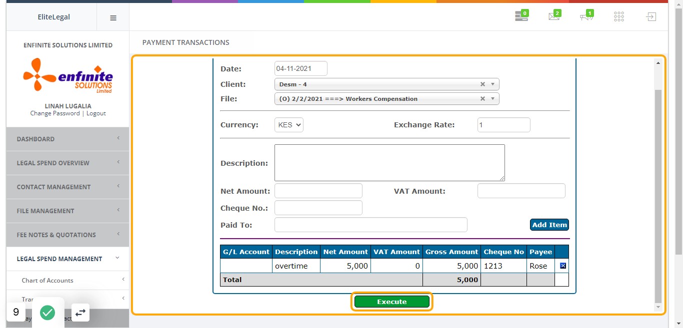Image resolution: width=683 pixels, height=328 pixels.
Task: Click the Enfinite Solutions logo
Action: tap(68, 75)
